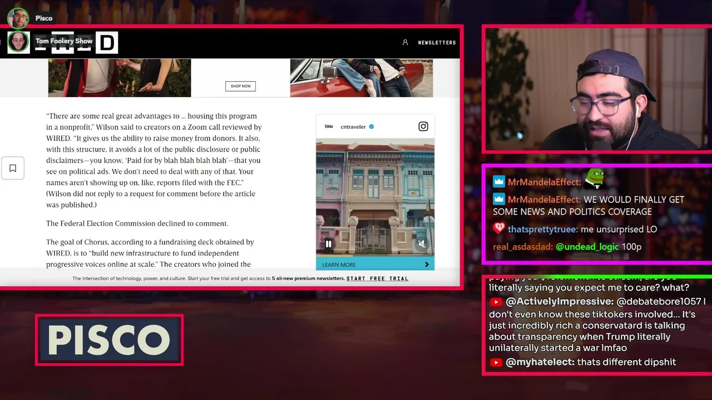This screenshot has width=712, height=400.
Task: Click the WIRED logo letter D
Action: 107,43
